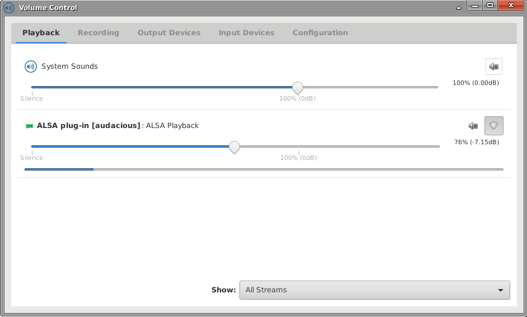Toggle lock channels for ALSA playback
527x317 pixels.
[x=493, y=126]
